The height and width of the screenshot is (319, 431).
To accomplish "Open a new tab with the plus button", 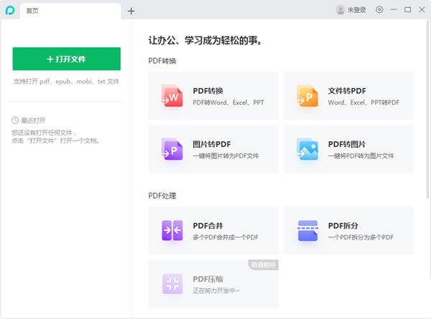I will point(131,11).
